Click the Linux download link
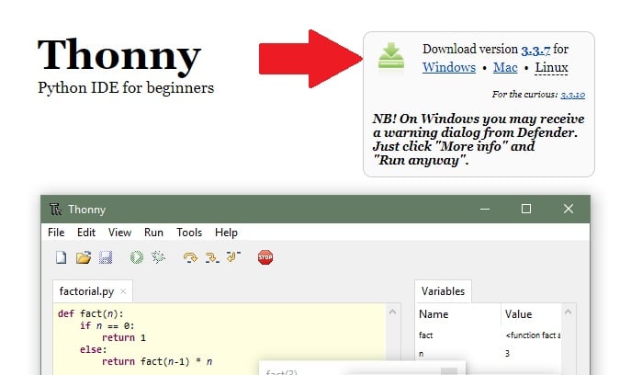631x375 pixels. (x=551, y=67)
